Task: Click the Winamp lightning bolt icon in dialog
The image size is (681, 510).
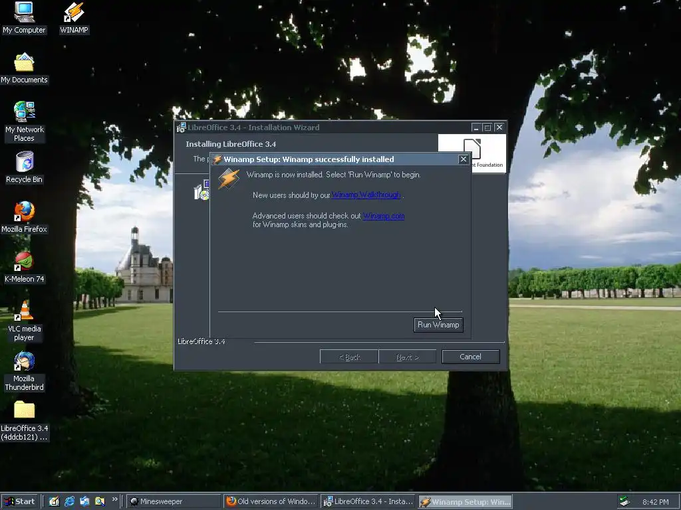Action: 229,178
